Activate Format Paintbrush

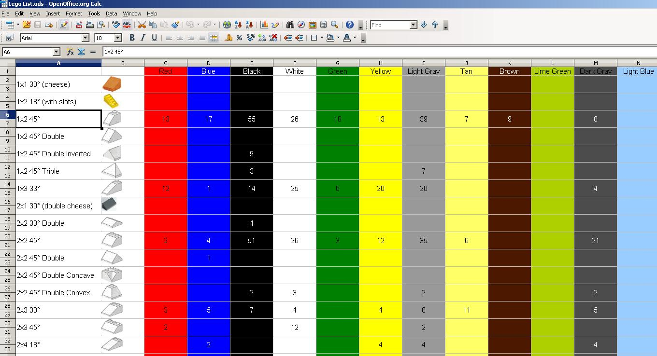[x=175, y=25]
